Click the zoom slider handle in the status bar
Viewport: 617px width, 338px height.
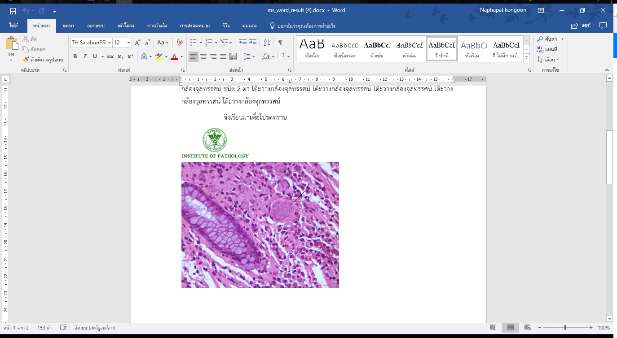point(565,328)
